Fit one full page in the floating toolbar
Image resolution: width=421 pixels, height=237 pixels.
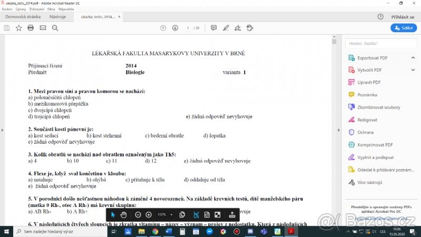point(207,215)
